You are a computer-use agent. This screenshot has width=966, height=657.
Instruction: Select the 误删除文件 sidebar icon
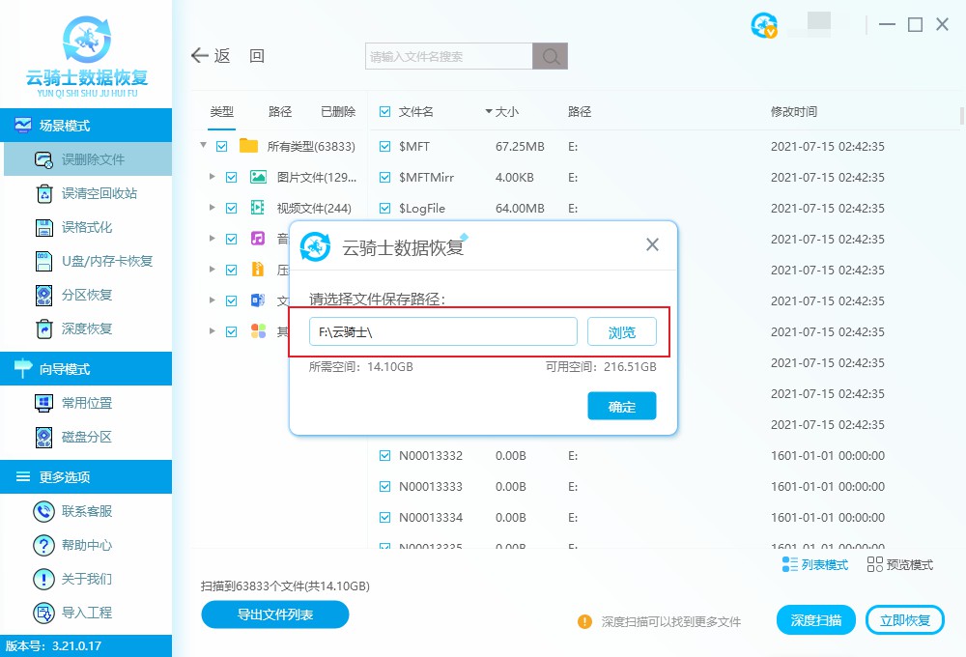pyautogui.click(x=43, y=159)
